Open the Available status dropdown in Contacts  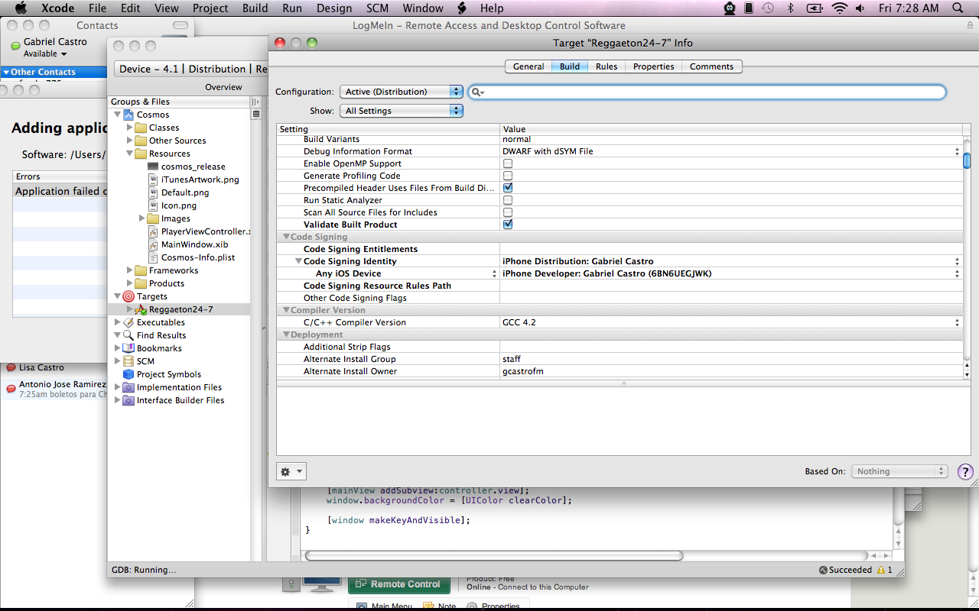coord(45,54)
